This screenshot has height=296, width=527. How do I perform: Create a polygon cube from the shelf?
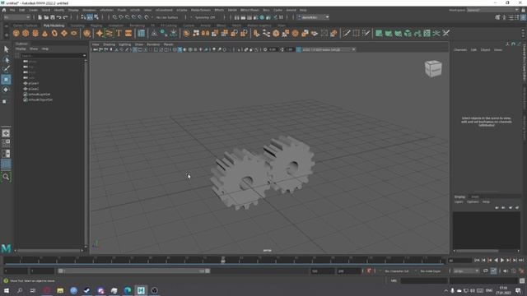pos(26,33)
